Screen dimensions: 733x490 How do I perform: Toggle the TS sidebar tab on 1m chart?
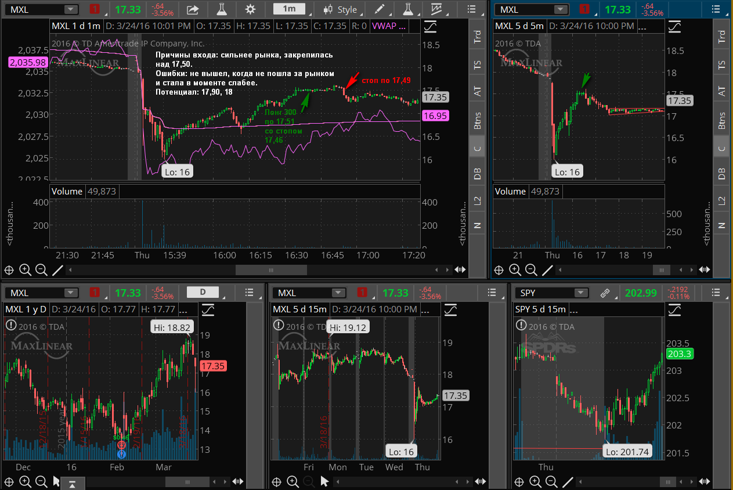tap(477, 65)
